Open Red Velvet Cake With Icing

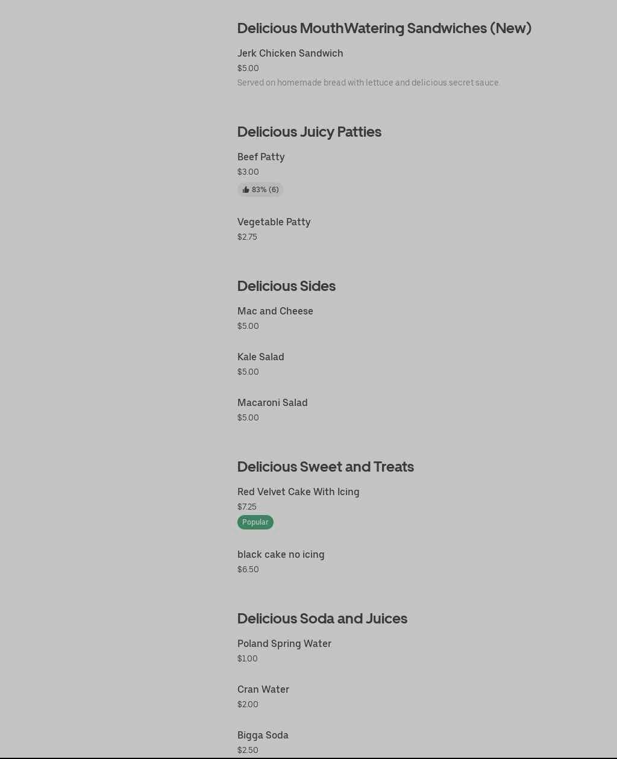click(298, 492)
